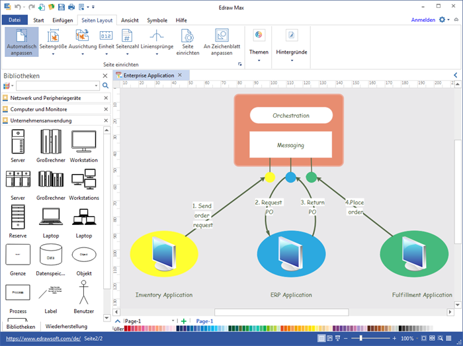This screenshot has height=346, width=463.
Task: Open the Einfügen ribbon tab
Action: point(63,21)
